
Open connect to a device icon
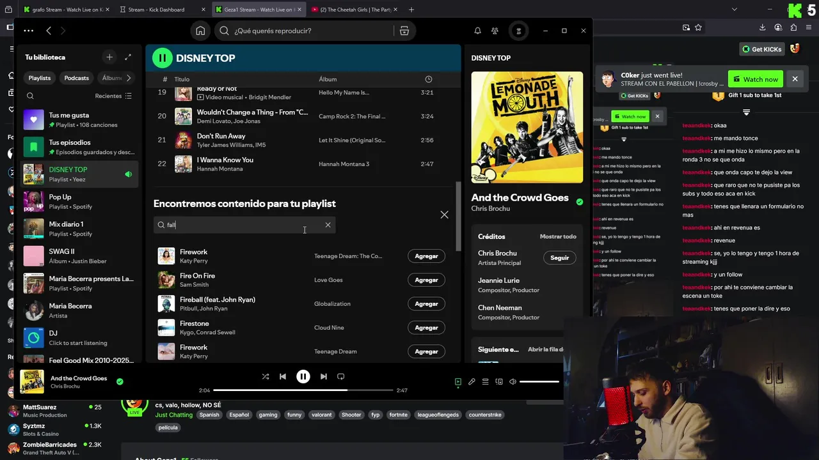point(499,382)
